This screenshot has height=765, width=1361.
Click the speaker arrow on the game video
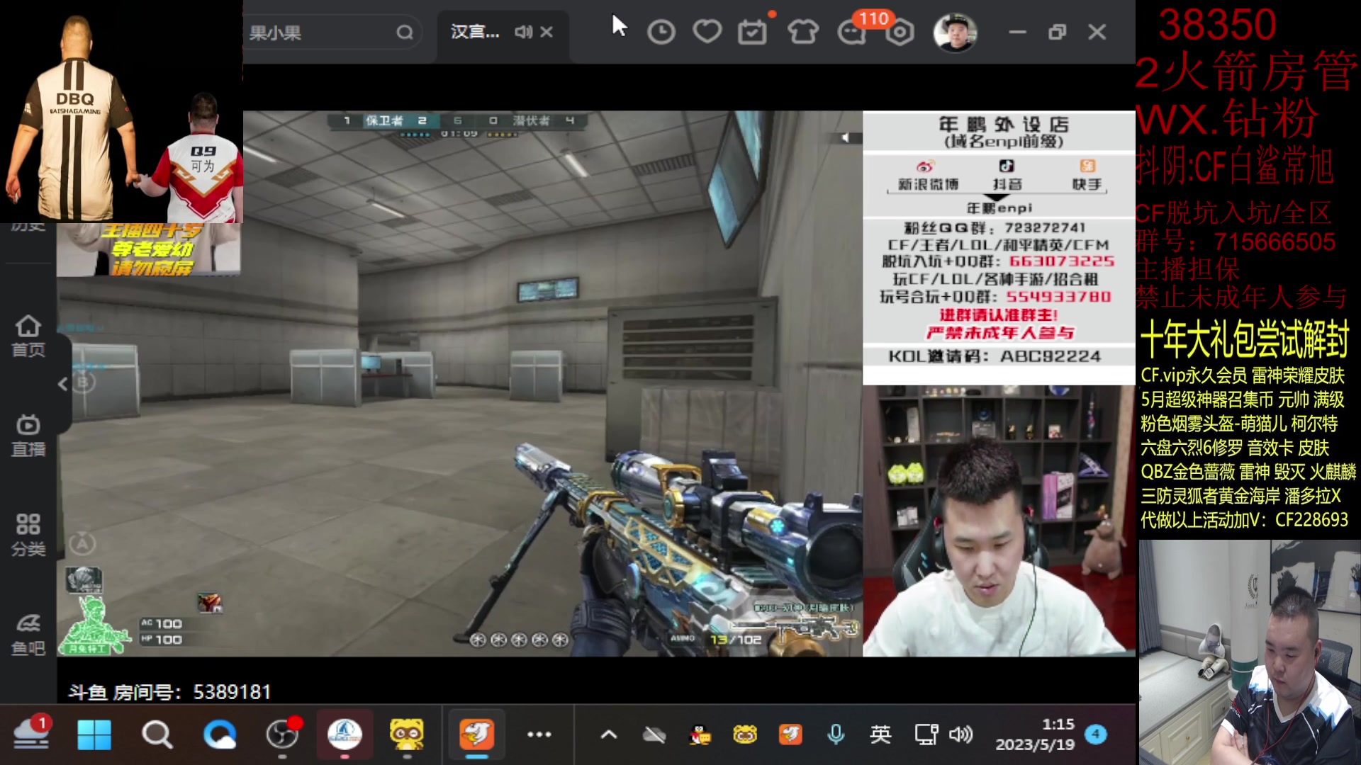845,137
